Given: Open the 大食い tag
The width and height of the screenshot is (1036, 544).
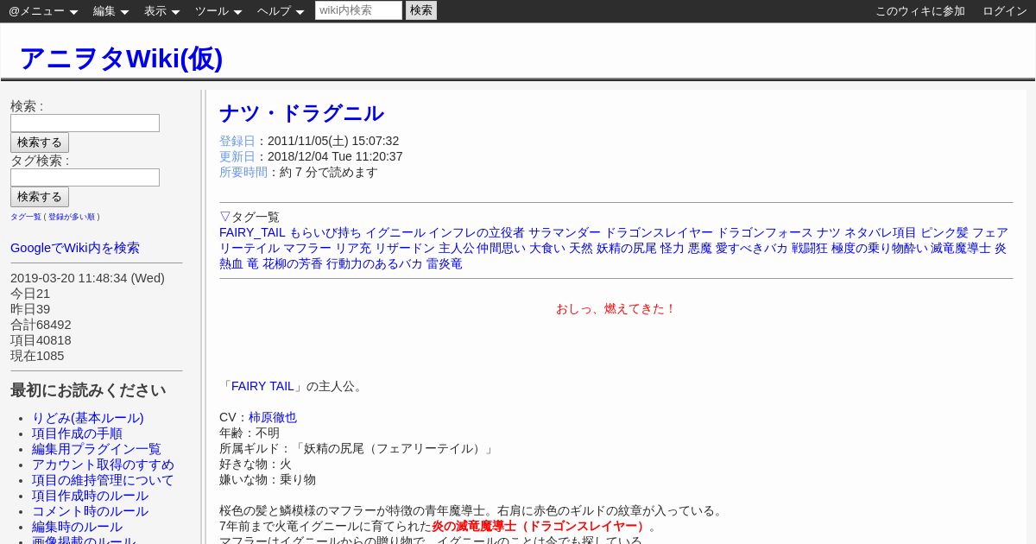Looking at the screenshot, I should pos(547,248).
